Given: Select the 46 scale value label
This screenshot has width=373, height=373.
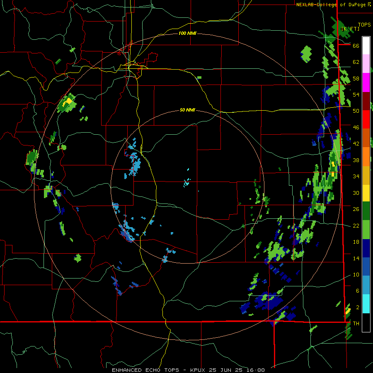Looking at the screenshot, I should click(356, 127).
